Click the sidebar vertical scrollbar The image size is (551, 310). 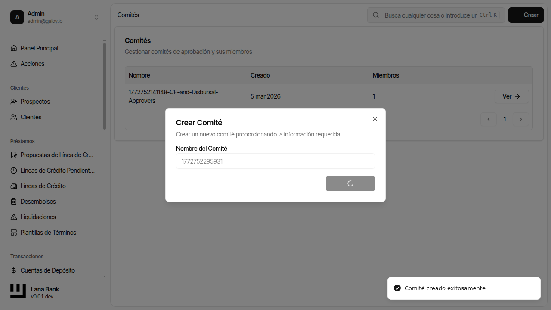[105, 86]
